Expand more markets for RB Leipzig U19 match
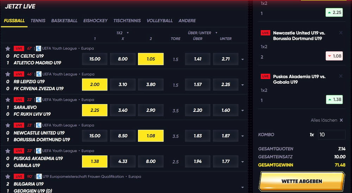This screenshot has height=193, width=352. point(243,85)
